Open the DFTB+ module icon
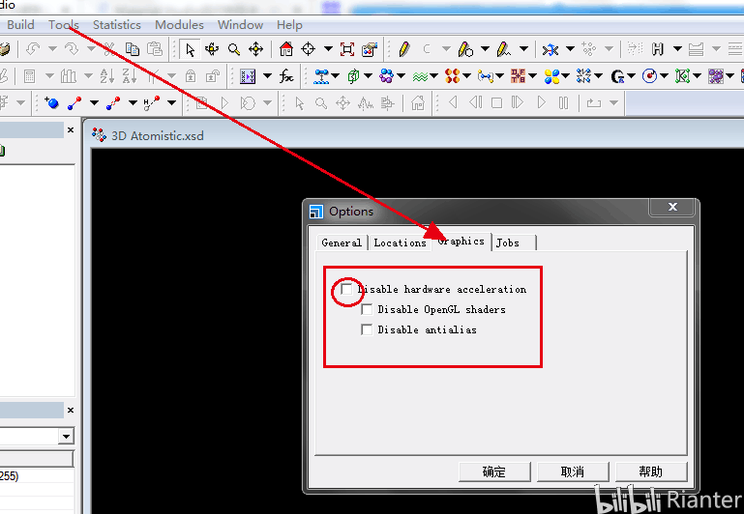This screenshot has width=744, height=514. (x=519, y=75)
